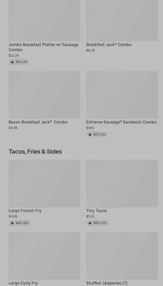
Task: Click thumbs-up icon on Jumbo Breakfast Platter rating
Action: pos(12,62)
